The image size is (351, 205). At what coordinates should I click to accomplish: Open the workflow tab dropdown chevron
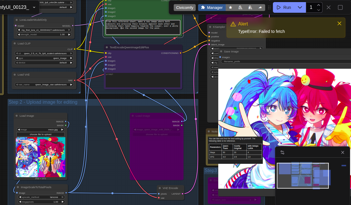(x=34, y=7)
